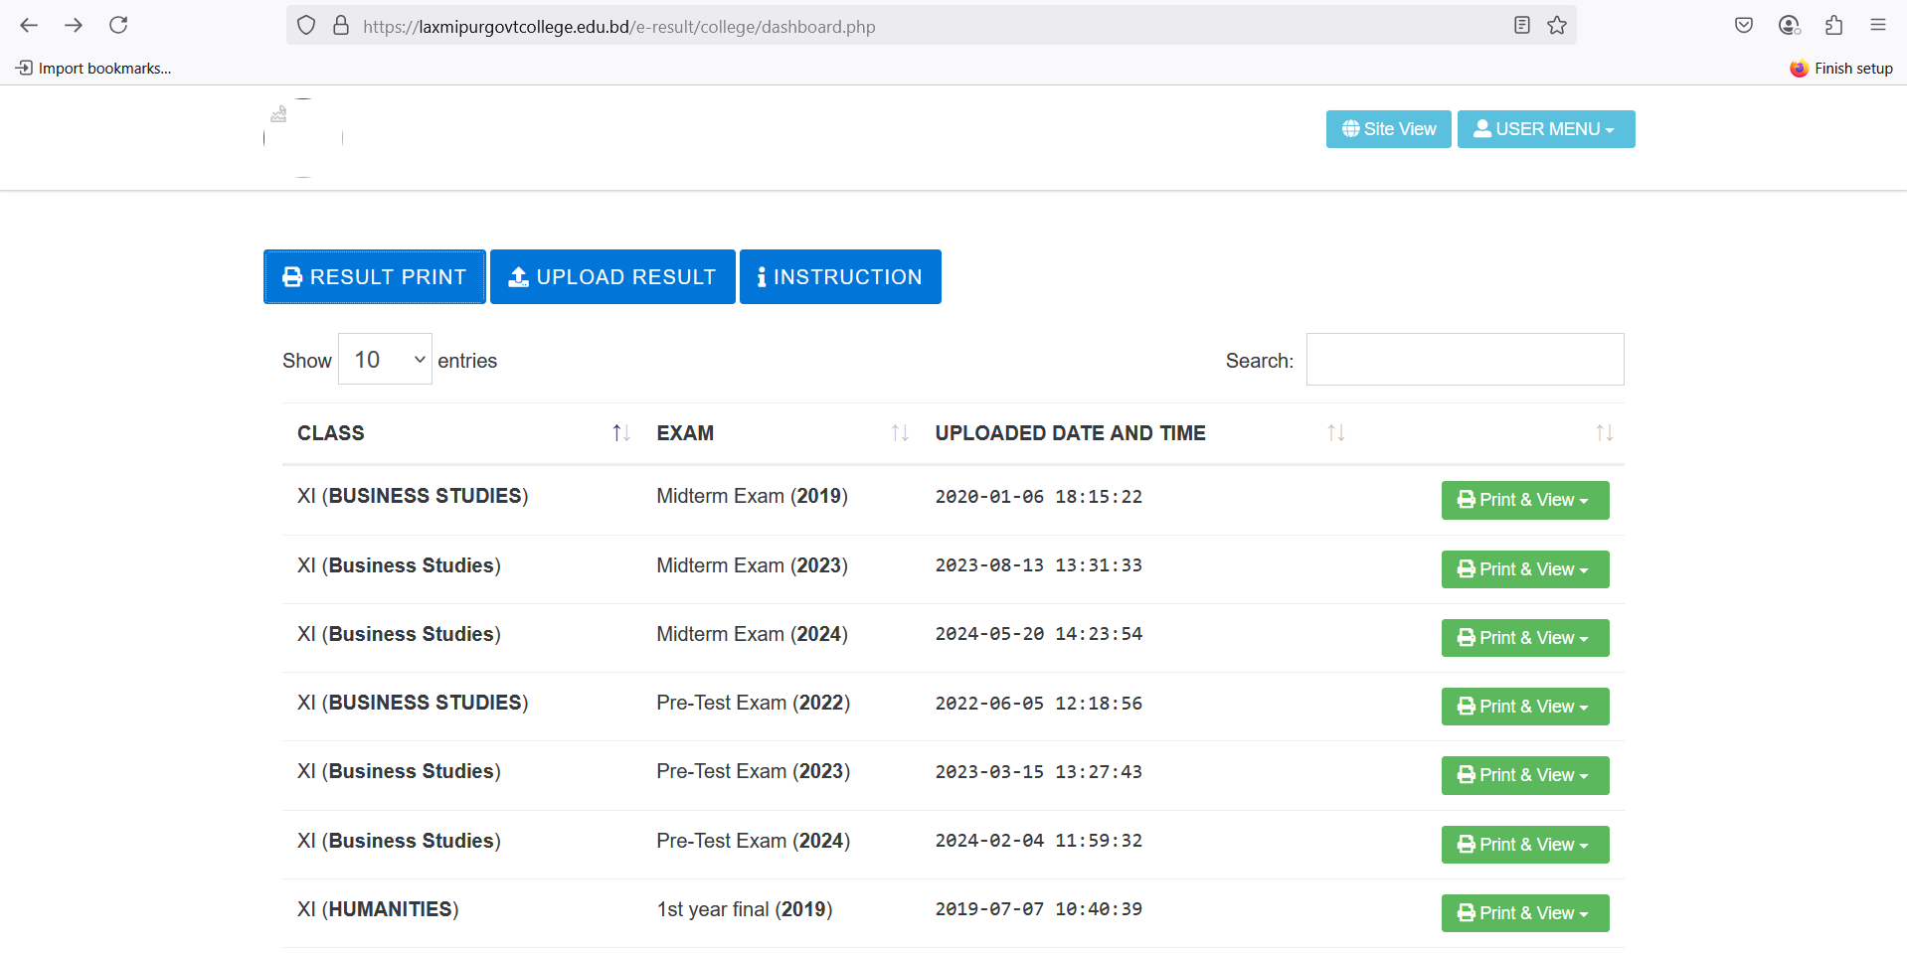Open the Firefox hamburger menu
1907x954 pixels.
click(1877, 26)
